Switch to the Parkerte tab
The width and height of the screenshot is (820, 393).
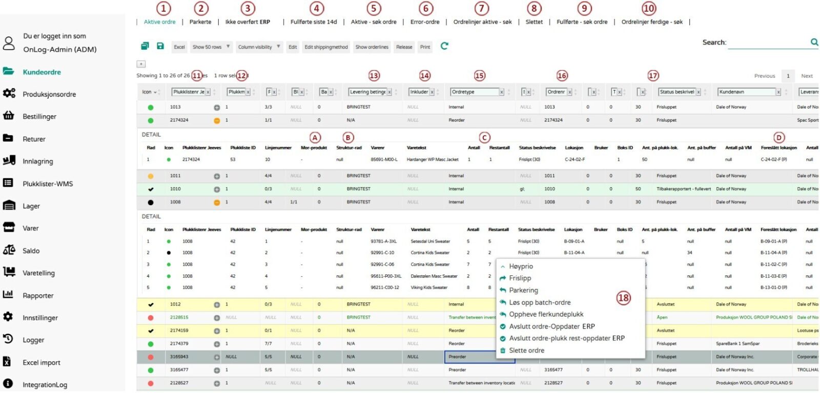[x=200, y=22]
